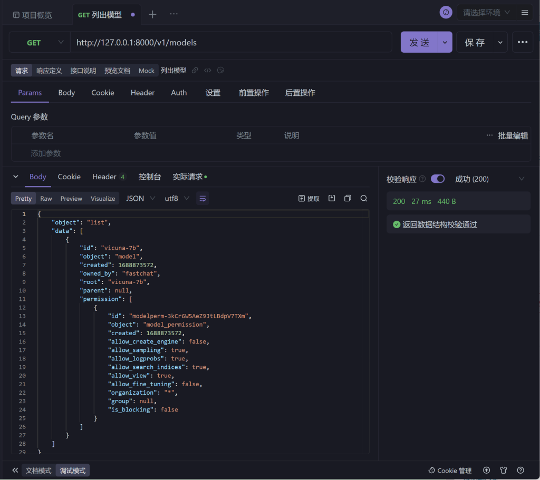Switch response view to Preview

71,199
